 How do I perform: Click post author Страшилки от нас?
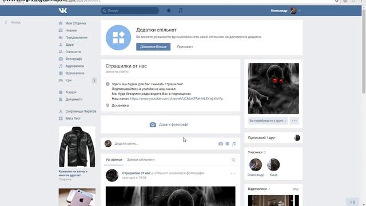point(136,173)
